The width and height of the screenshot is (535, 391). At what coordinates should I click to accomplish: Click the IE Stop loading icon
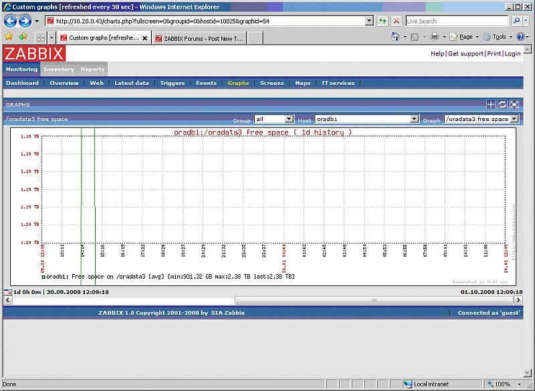(397, 21)
